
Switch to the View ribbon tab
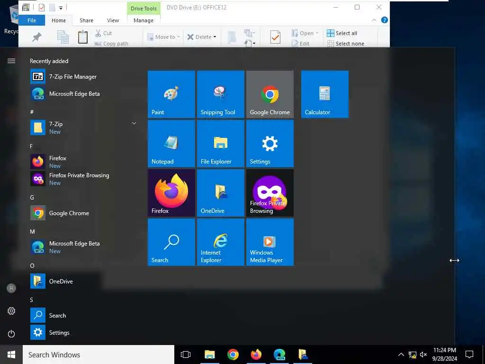113,20
